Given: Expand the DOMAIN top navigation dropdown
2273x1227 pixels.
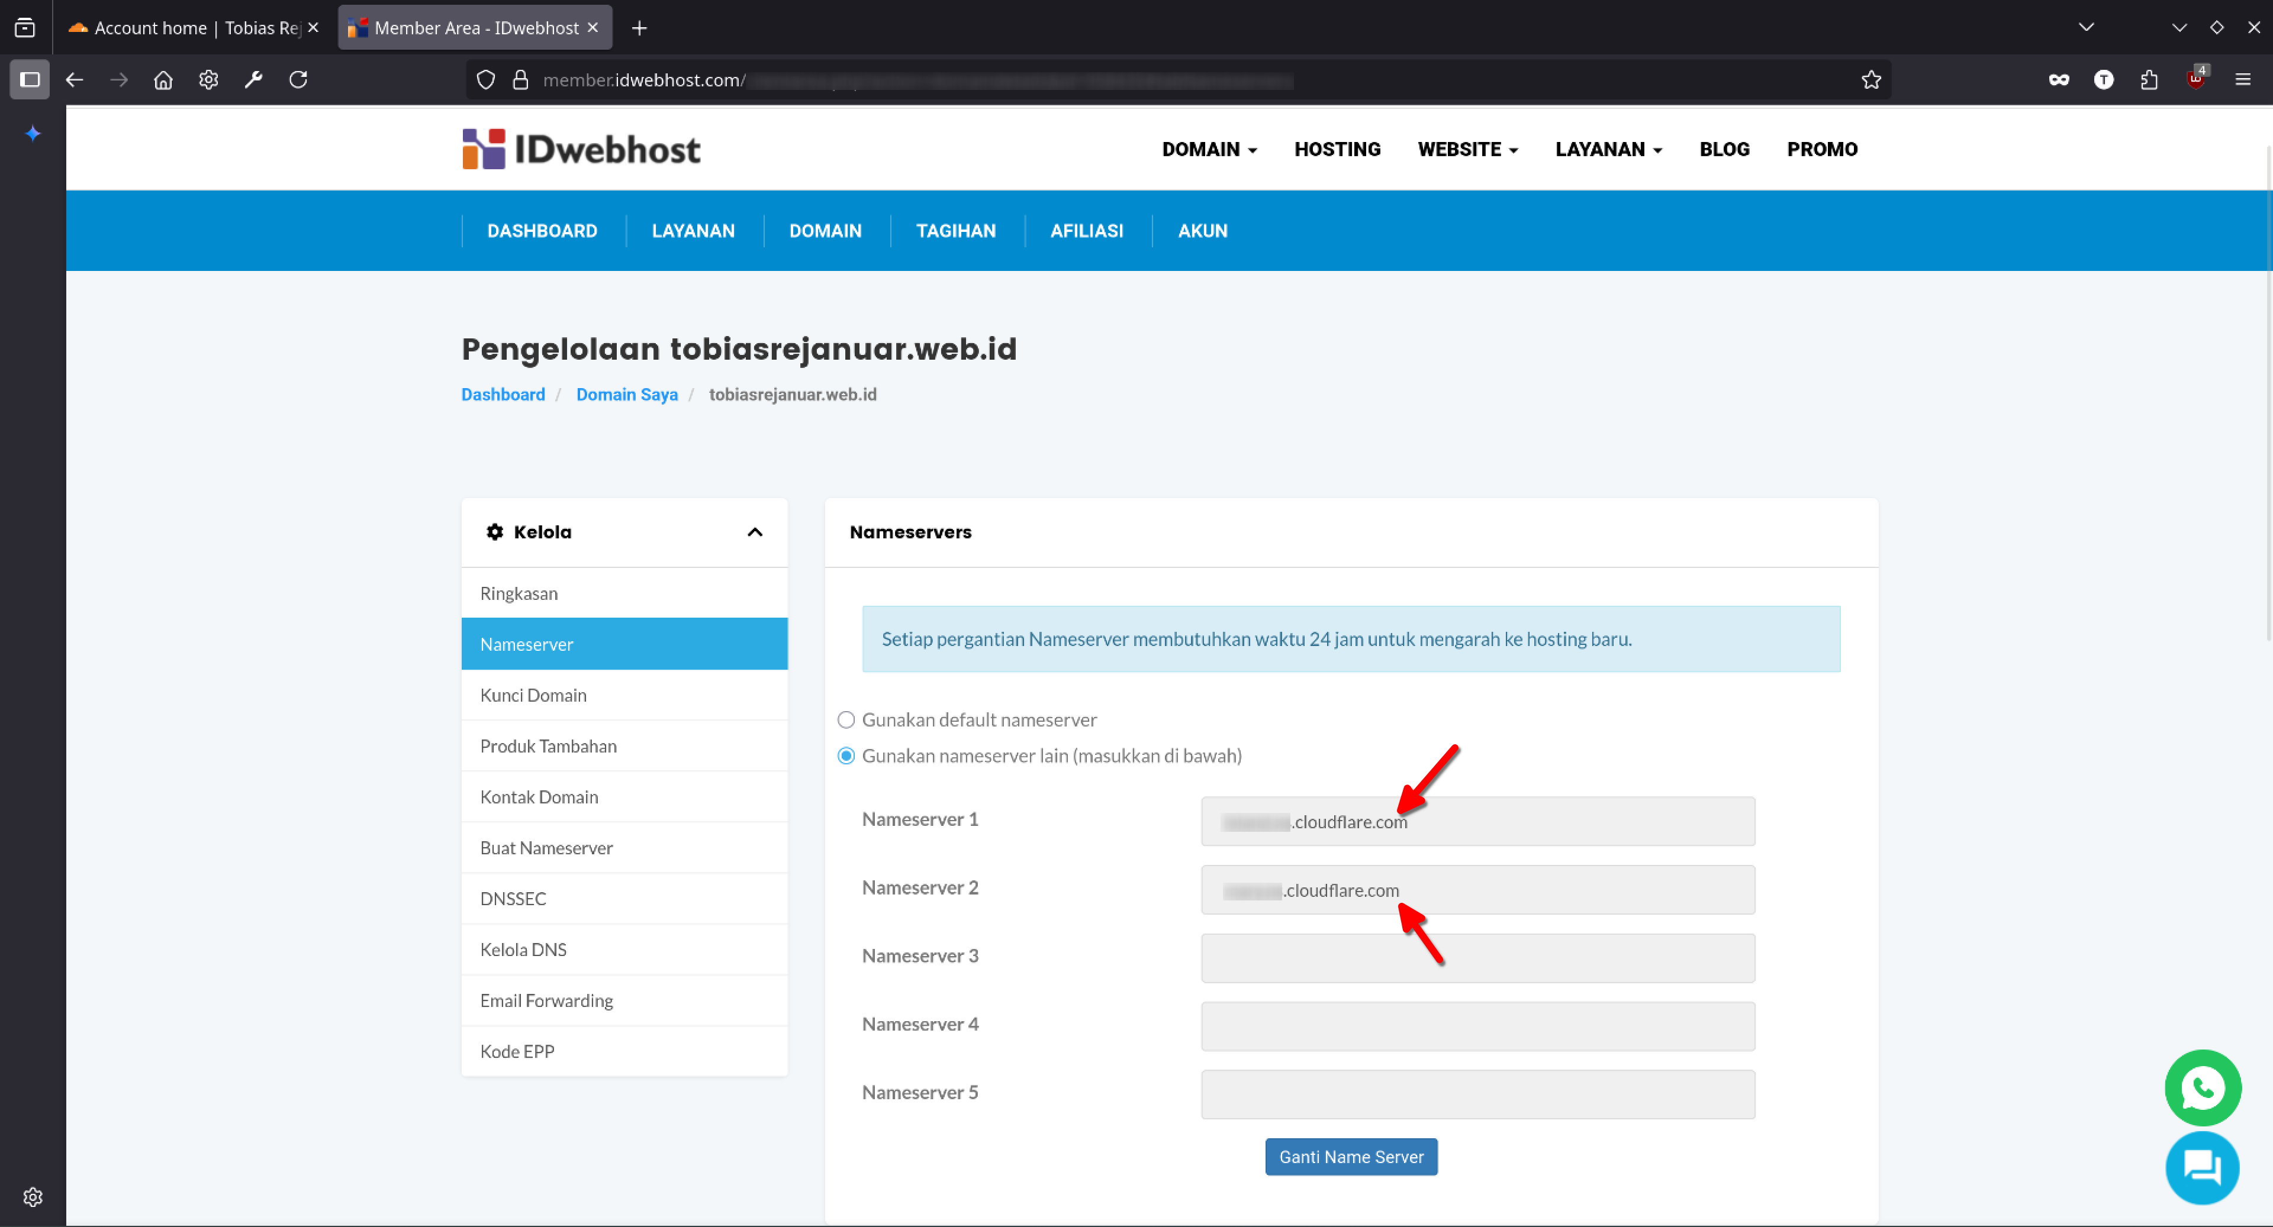Looking at the screenshot, I should pos(1208,149).
